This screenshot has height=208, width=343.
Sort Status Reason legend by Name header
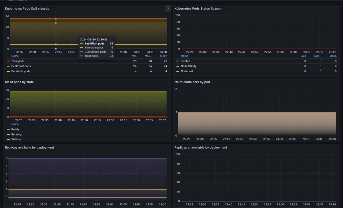click(184, 56)
